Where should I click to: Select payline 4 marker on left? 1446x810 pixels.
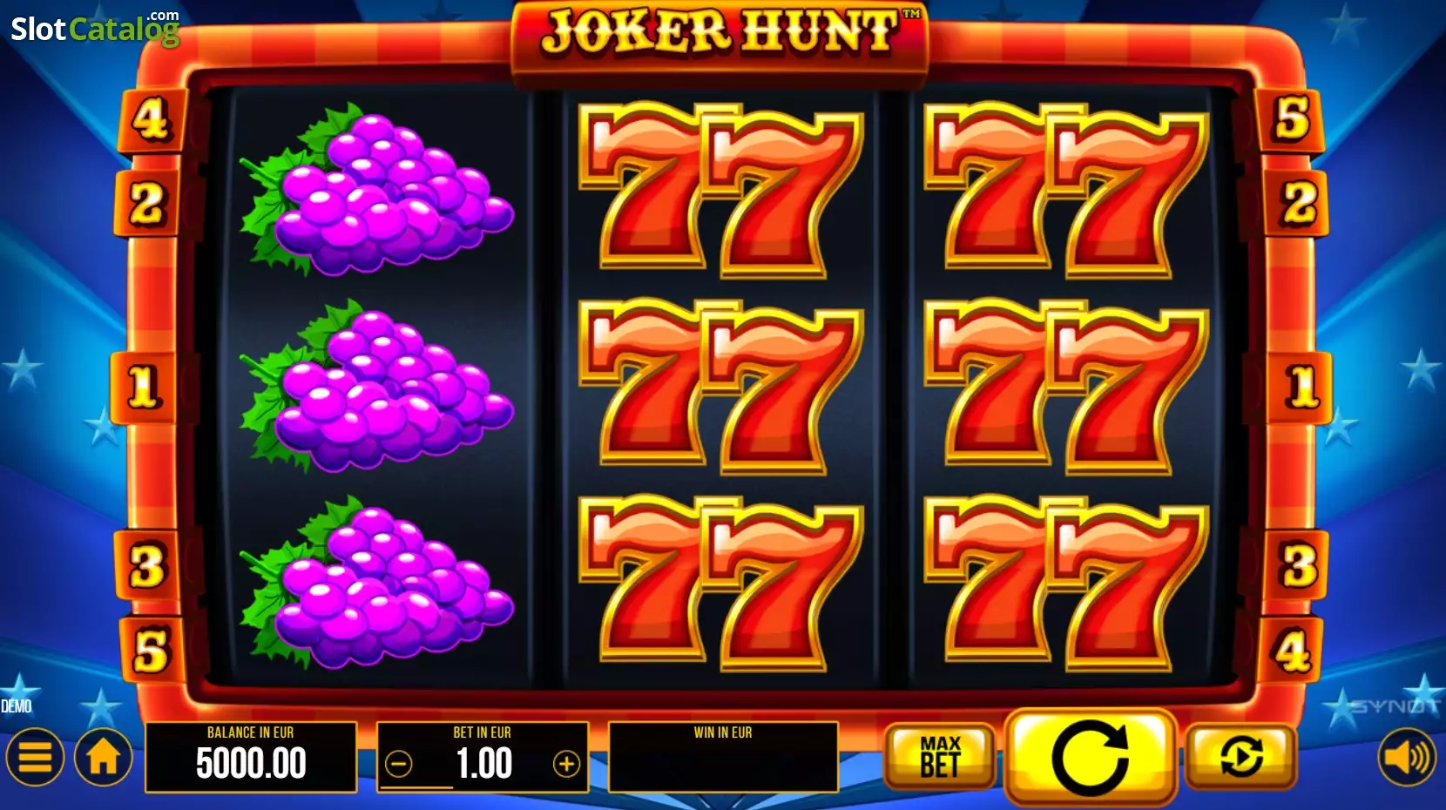click(152, 120)
